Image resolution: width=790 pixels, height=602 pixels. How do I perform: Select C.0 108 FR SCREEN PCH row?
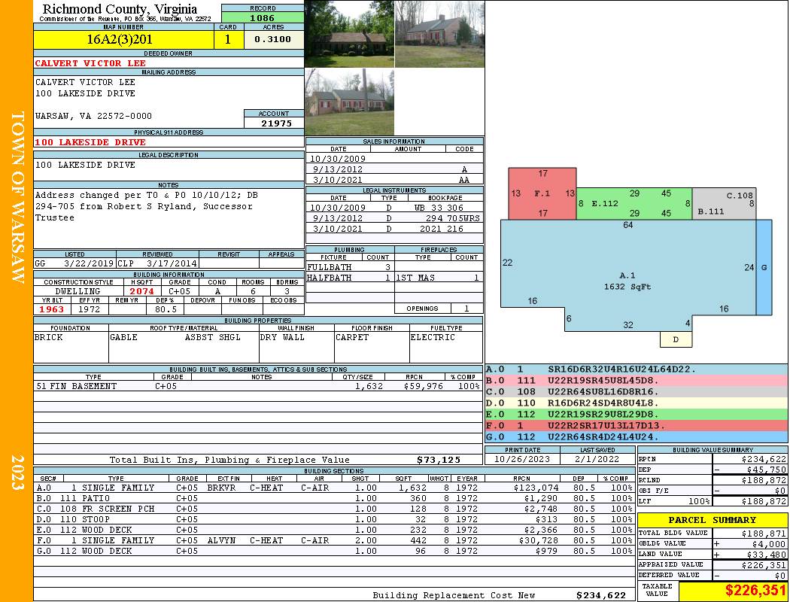pos(335,509)
